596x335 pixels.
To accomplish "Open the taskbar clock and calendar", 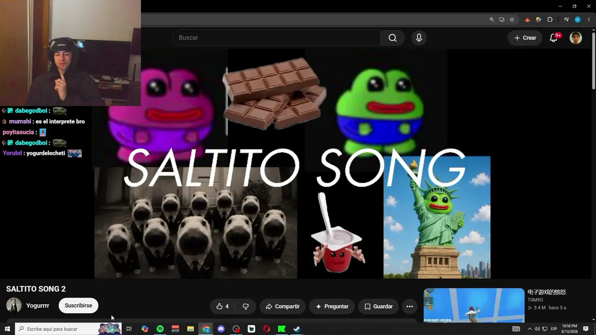I will pyautogui.click(x=570, y=329).
